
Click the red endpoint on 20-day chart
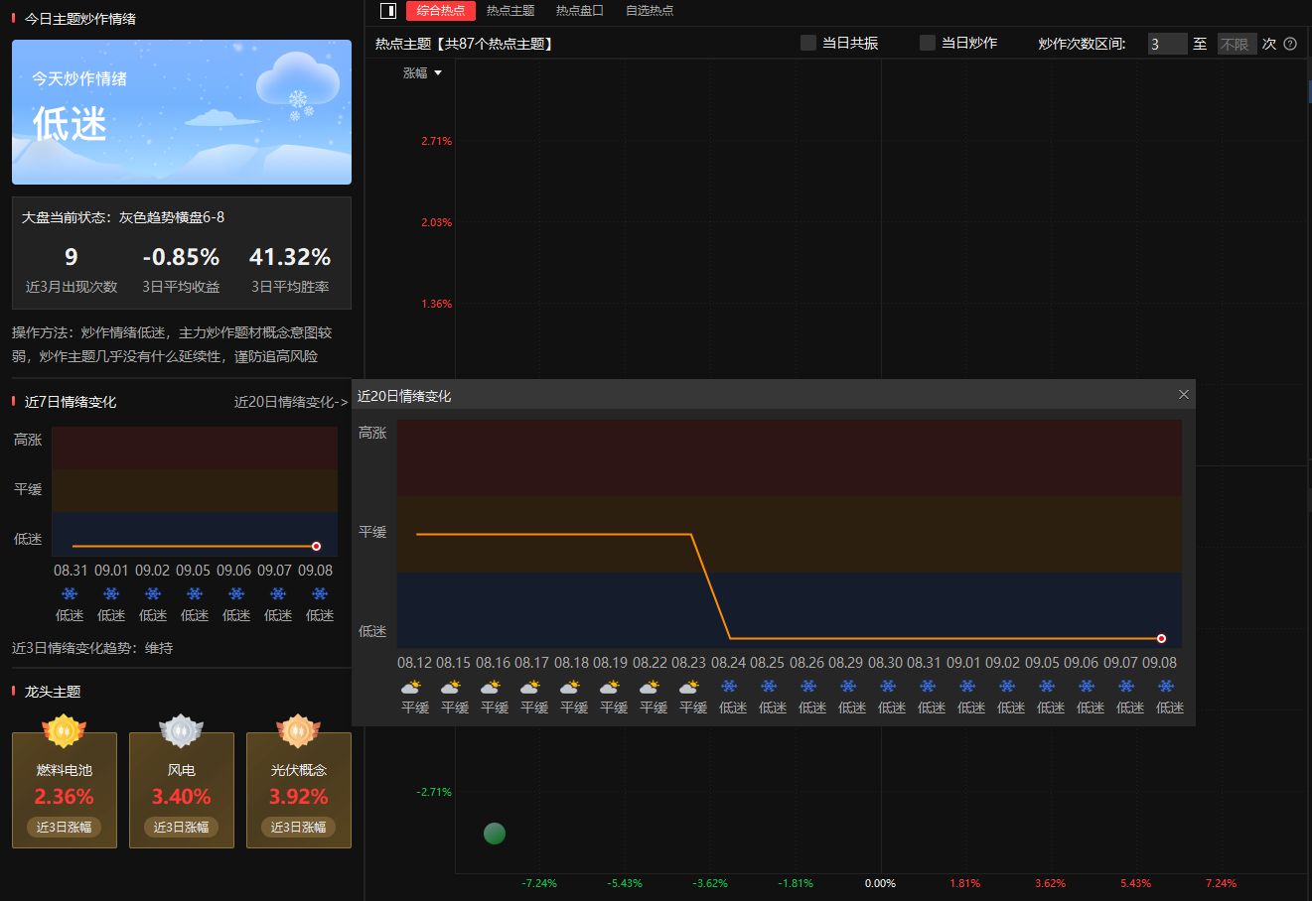coord(1161,638)
